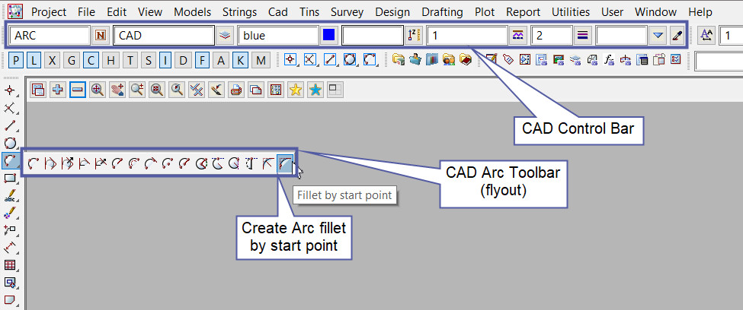Toggle the I snap button
The width and height of the screenshot is (743, 310).
pos(165,60)
